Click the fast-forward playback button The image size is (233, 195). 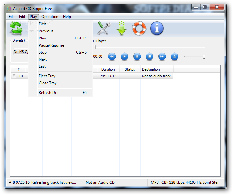tap(162, 56)
